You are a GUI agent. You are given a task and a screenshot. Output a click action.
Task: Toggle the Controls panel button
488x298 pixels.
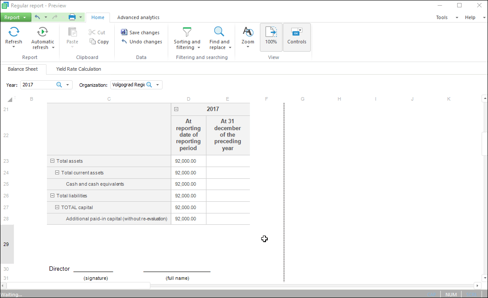pos(297,36)
